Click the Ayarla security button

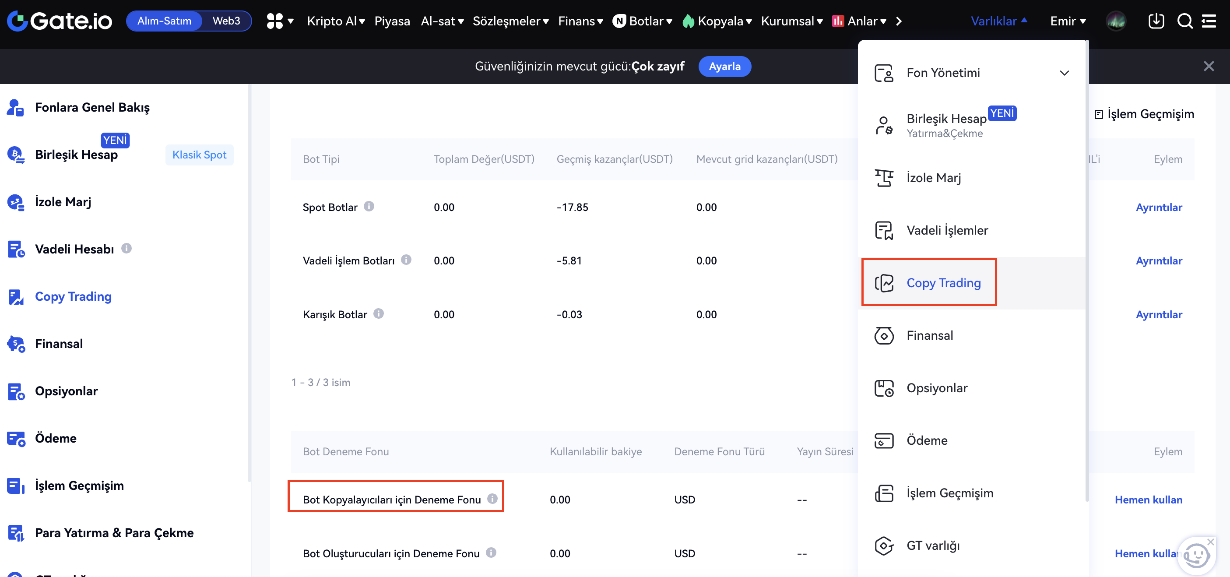pyautogui.click(x=724, y=67)
